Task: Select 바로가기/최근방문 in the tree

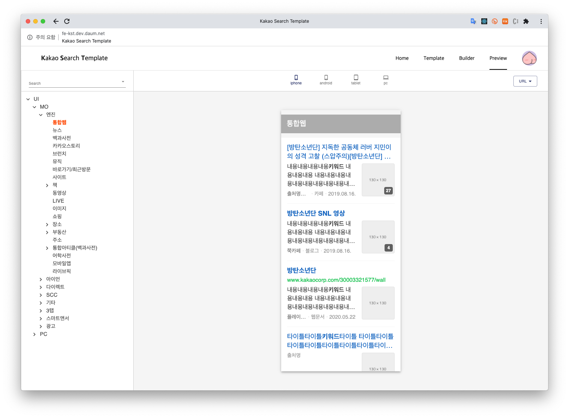Action: coord(71,169)
